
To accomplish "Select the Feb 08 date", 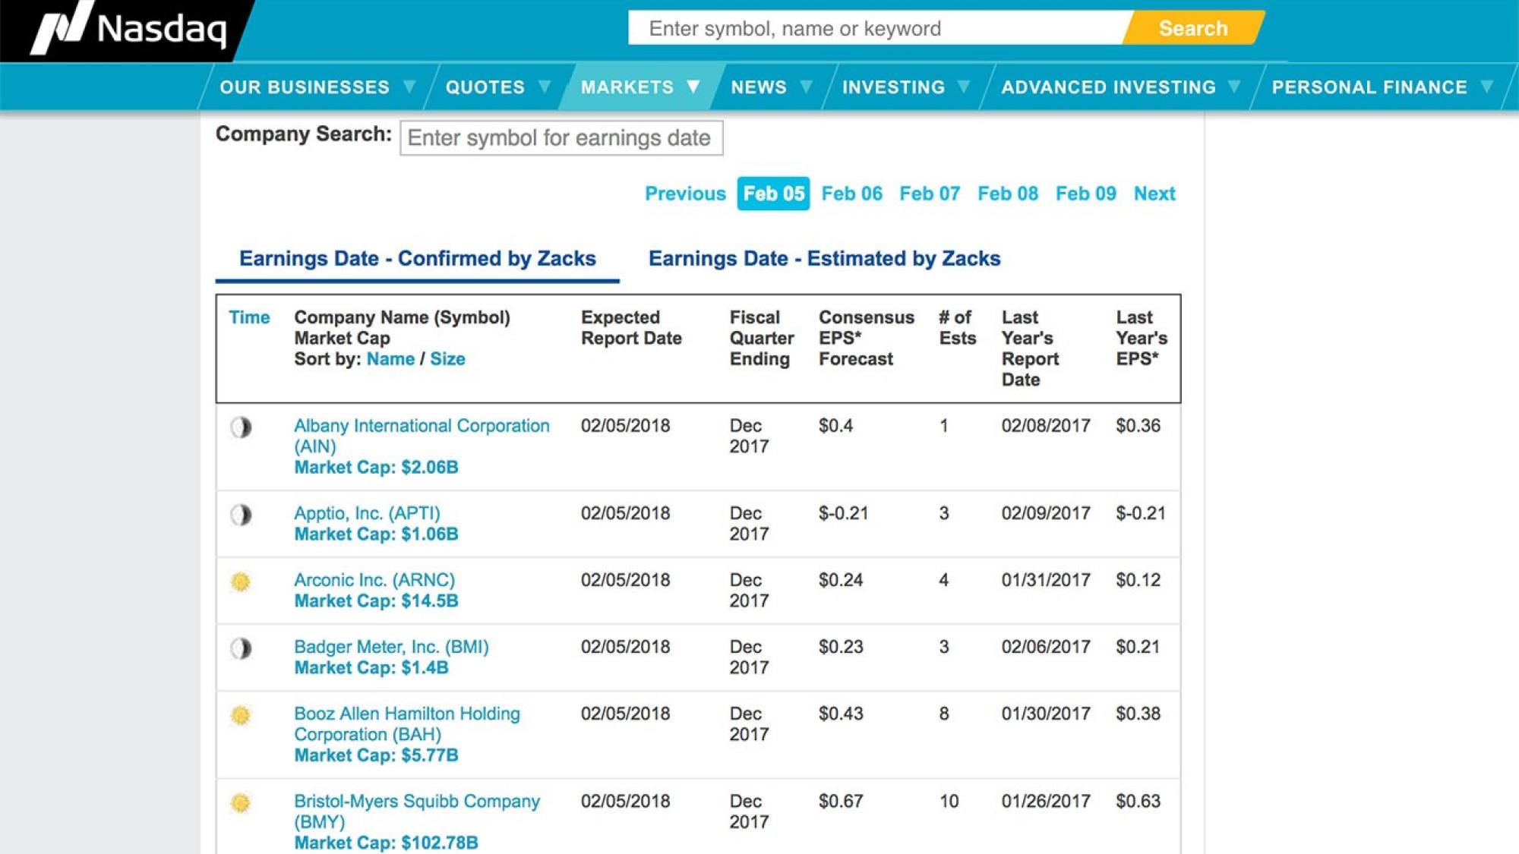I will 1008,194.
